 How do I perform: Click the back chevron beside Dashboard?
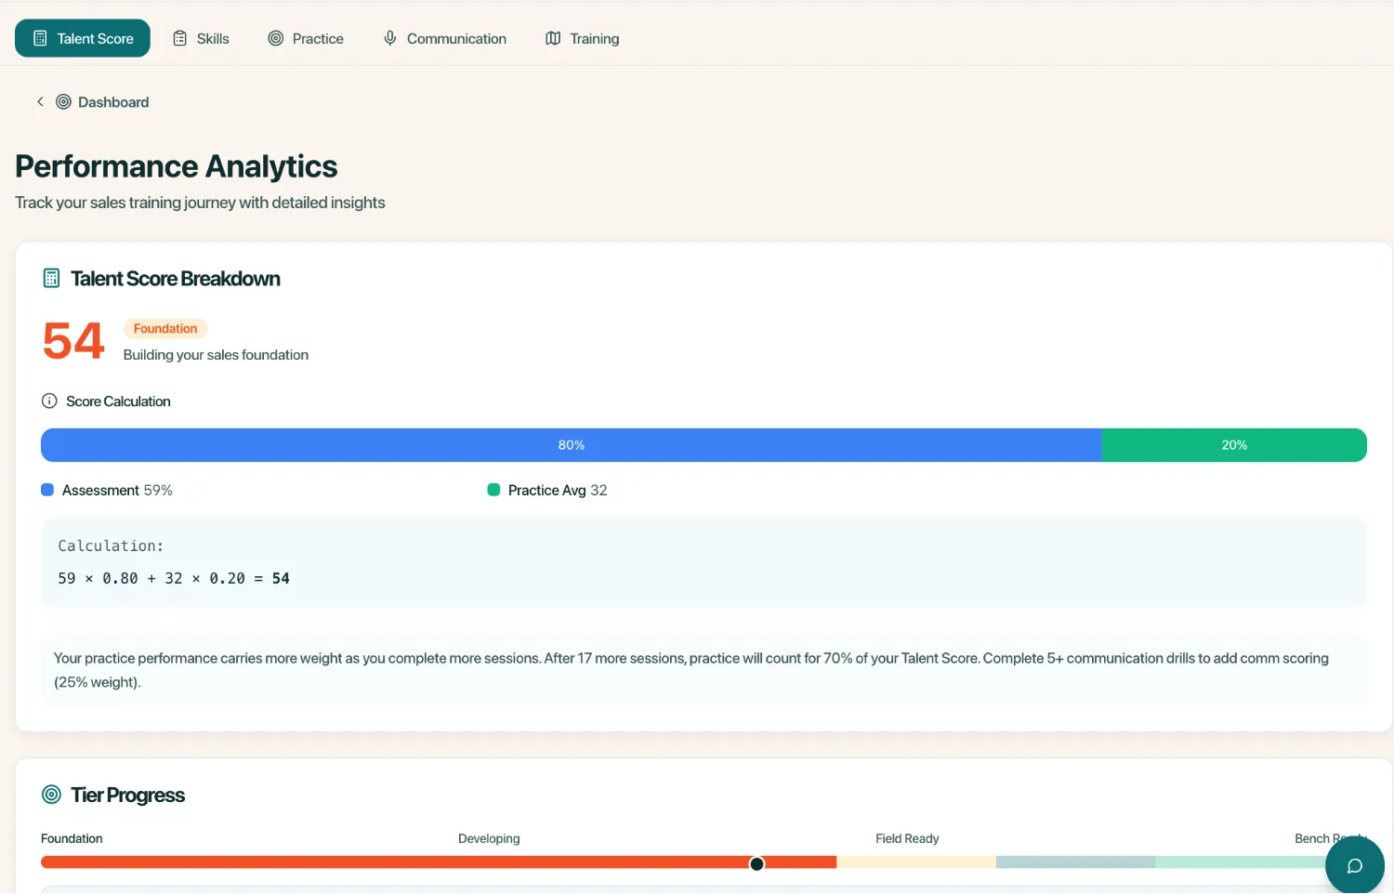pyautogui.click(x=40, y=102)
